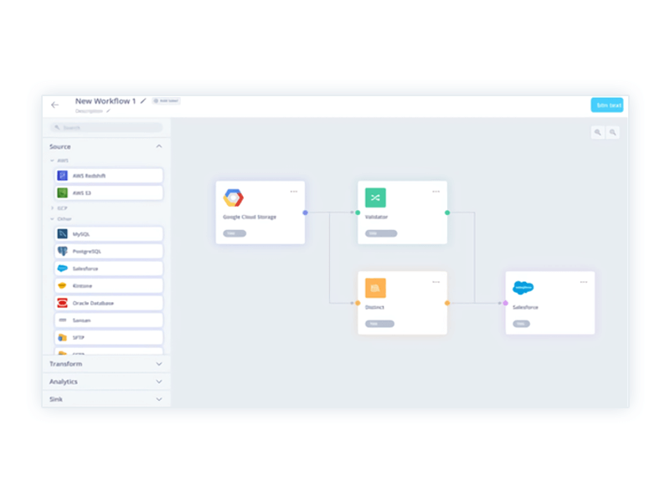Select Oracle Database icon

(x=62, y=303)
